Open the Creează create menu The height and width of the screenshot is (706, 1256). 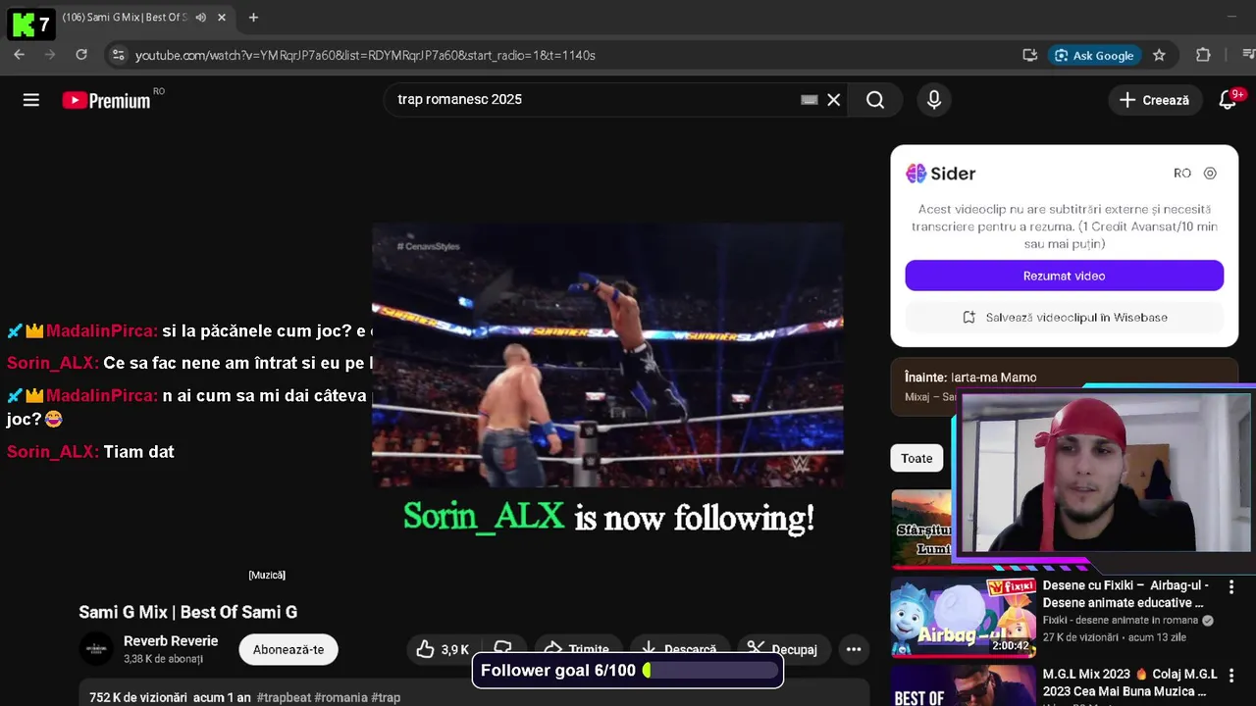tap(1155, 100)
